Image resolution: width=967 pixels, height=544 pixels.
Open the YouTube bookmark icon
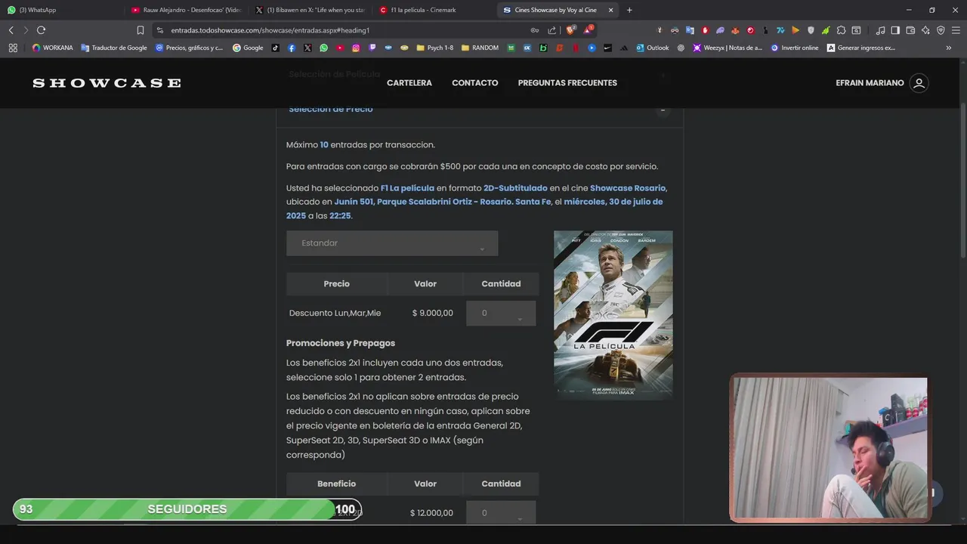click(340, 48)
